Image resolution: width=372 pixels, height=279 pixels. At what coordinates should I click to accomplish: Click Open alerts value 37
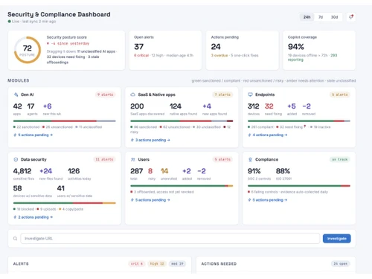[138, 47]
